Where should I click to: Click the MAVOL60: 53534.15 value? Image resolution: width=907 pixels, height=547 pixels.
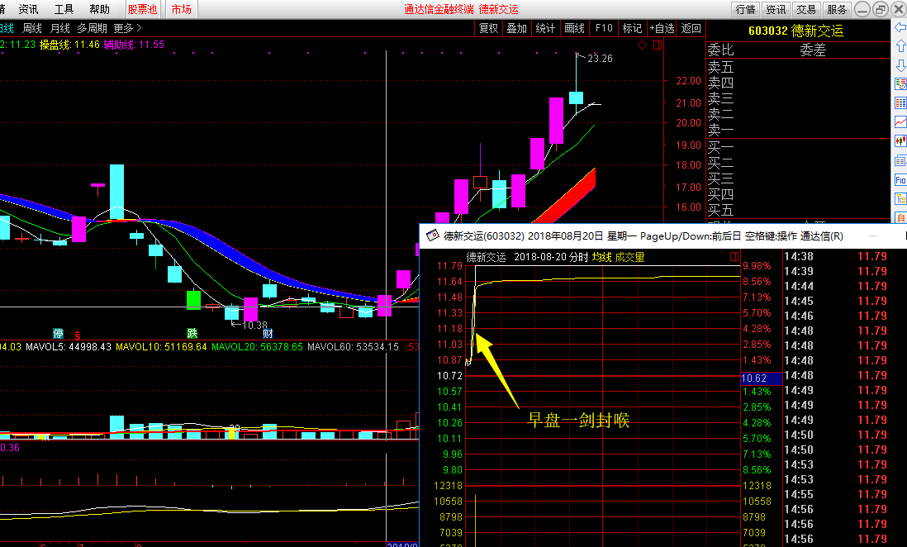point(353,347)
